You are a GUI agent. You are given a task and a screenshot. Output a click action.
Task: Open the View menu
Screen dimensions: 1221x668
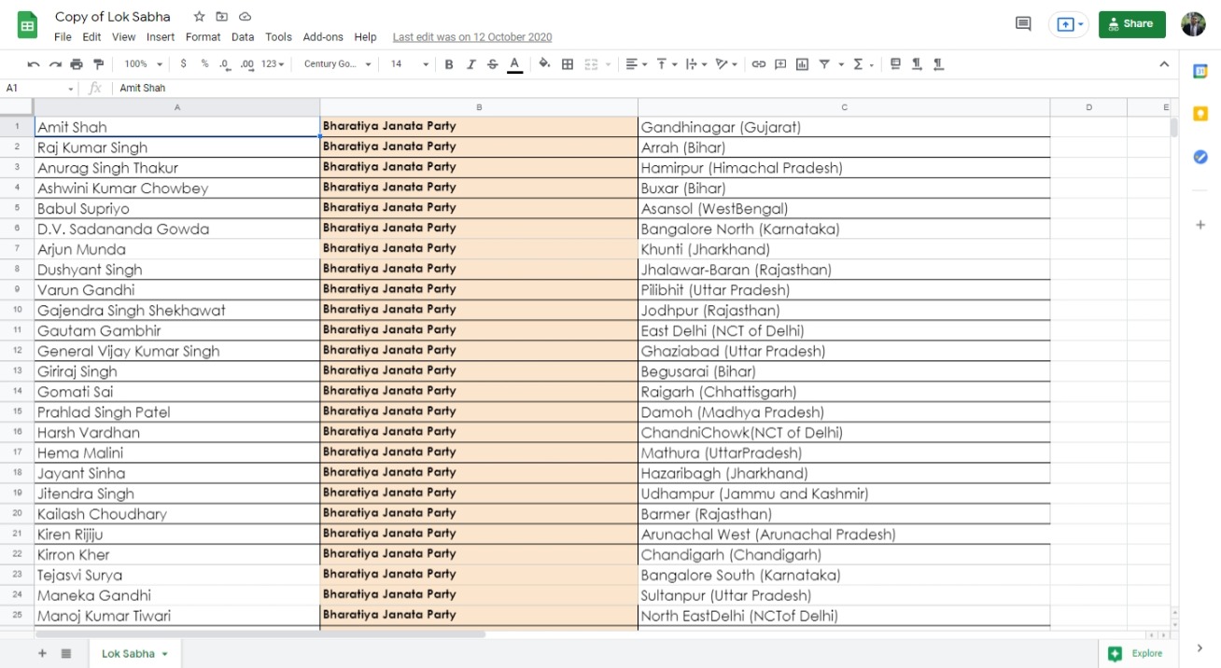pos(123,37)
